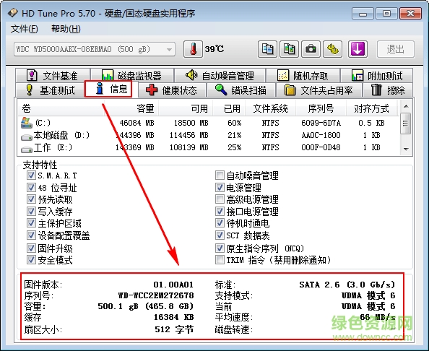Click the volume list scroll down arrow
The image size is (429, 351).
(406, 149)
